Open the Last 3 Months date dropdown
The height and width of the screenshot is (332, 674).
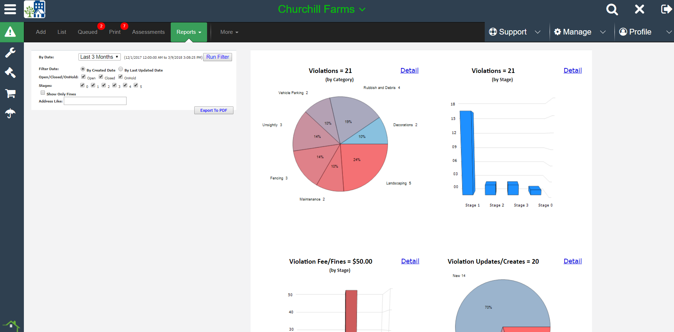coord(99,57)
